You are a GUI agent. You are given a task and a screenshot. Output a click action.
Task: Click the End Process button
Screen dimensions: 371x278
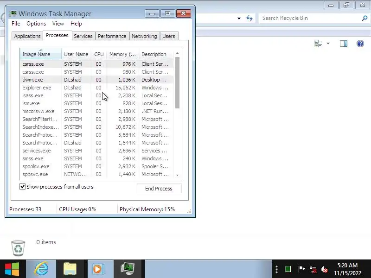pos(159,189)
